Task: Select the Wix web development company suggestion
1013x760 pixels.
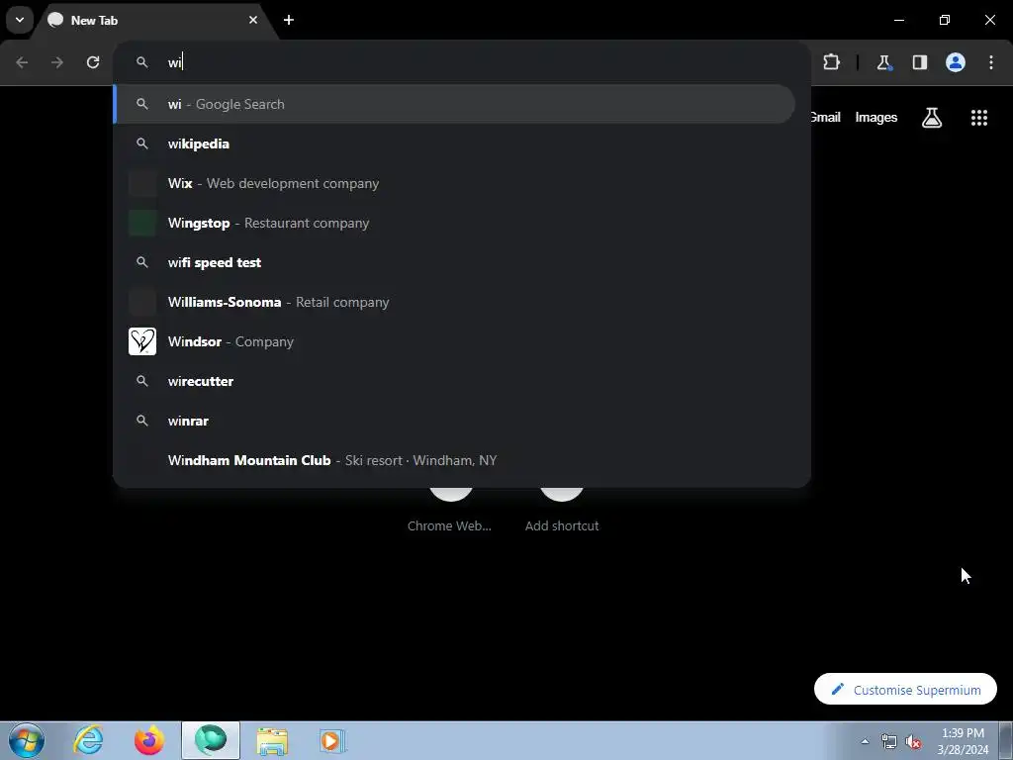Action: [x=454, y=183]
